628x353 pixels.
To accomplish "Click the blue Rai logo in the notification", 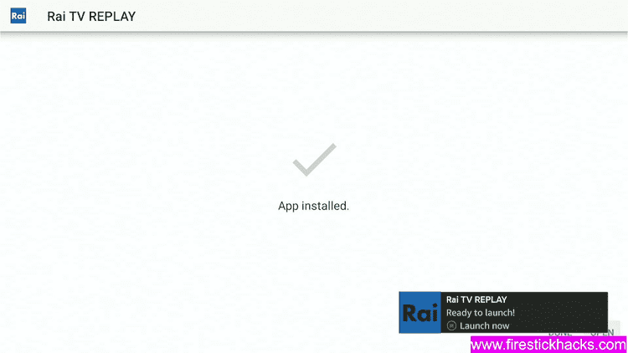I will click(420, 313).
